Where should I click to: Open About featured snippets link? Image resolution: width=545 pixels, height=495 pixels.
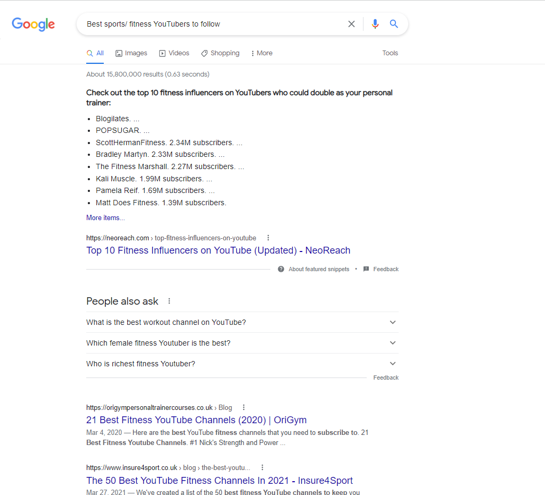coord(319,269)
